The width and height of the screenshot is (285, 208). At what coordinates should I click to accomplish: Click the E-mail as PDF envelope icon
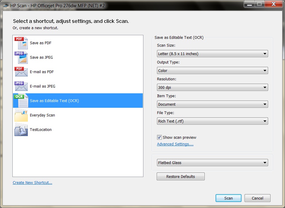pos(21,72)
